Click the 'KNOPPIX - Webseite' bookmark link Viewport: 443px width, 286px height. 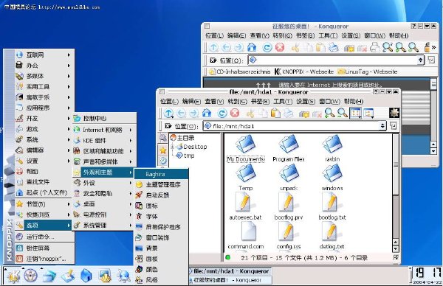coord(304,72)
